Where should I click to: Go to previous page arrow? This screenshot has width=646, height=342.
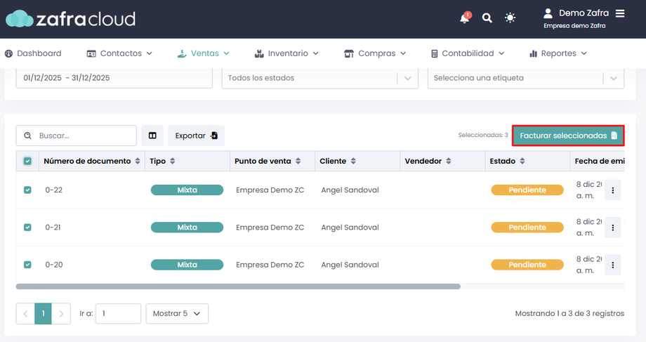[x=25, y=314]
